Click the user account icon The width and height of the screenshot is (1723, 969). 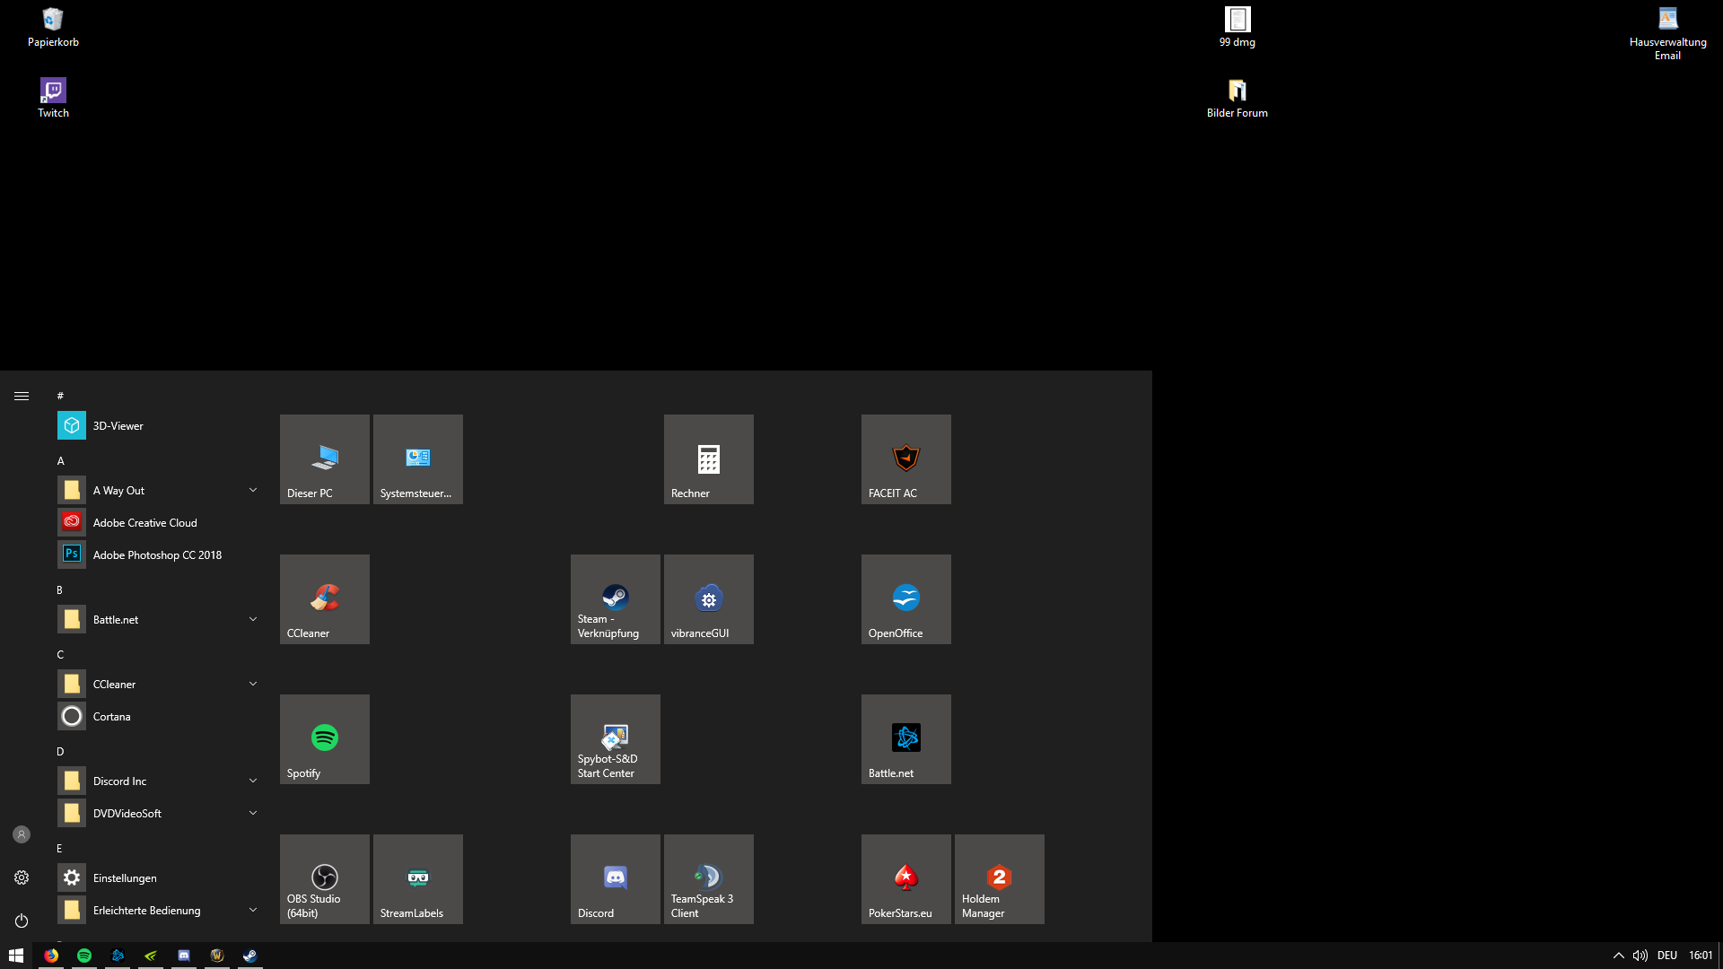22,834
